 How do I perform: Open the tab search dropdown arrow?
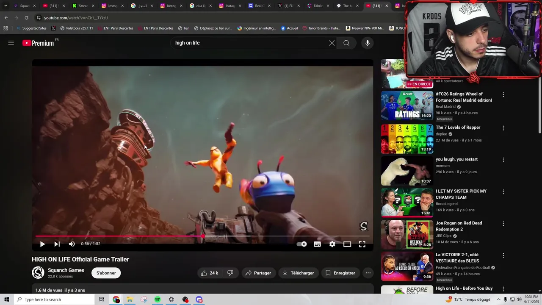pos(6,6)
